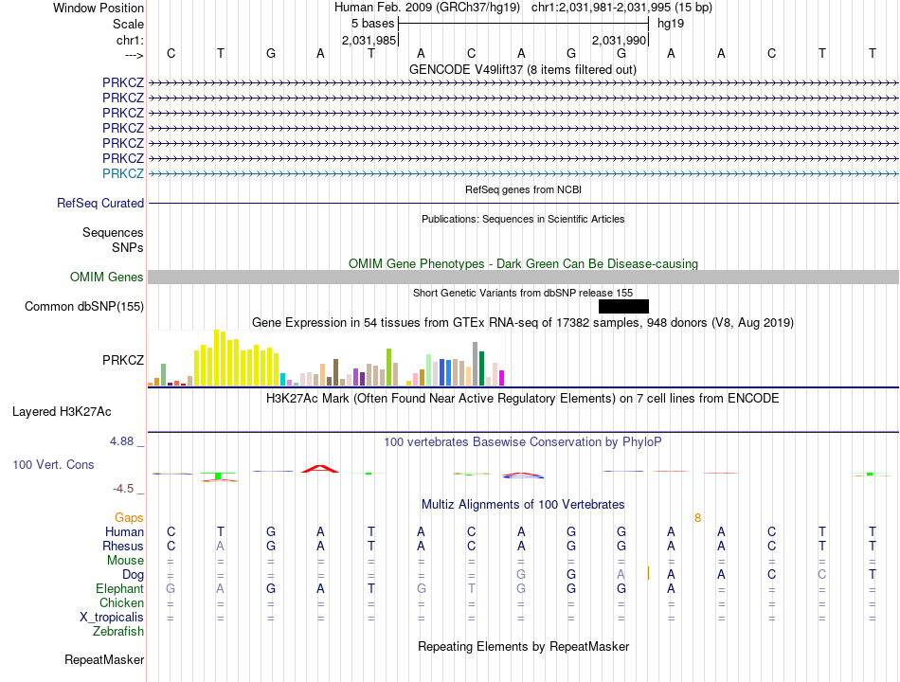The height and width of the screenshot is (682, 900).
Task: Select the X_tropicalis alignment row label
Action: tap(112, 618)
